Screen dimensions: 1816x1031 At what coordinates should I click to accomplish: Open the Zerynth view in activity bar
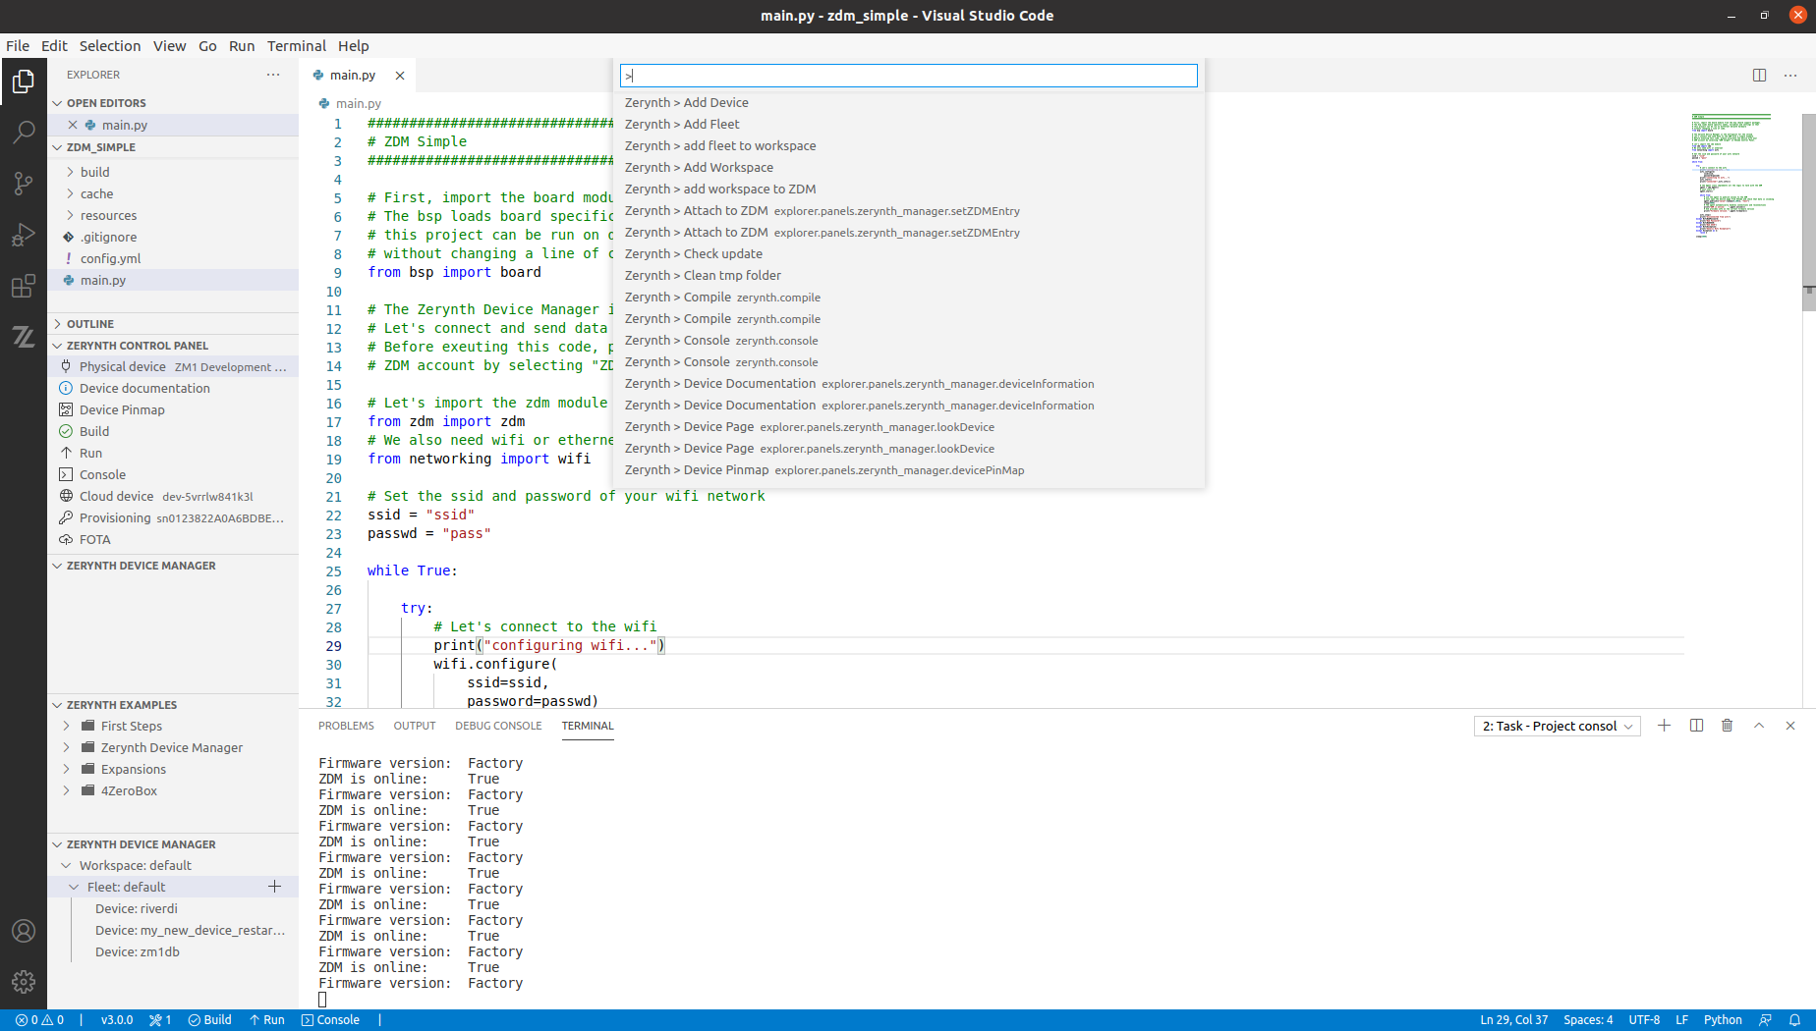(24, 337)
